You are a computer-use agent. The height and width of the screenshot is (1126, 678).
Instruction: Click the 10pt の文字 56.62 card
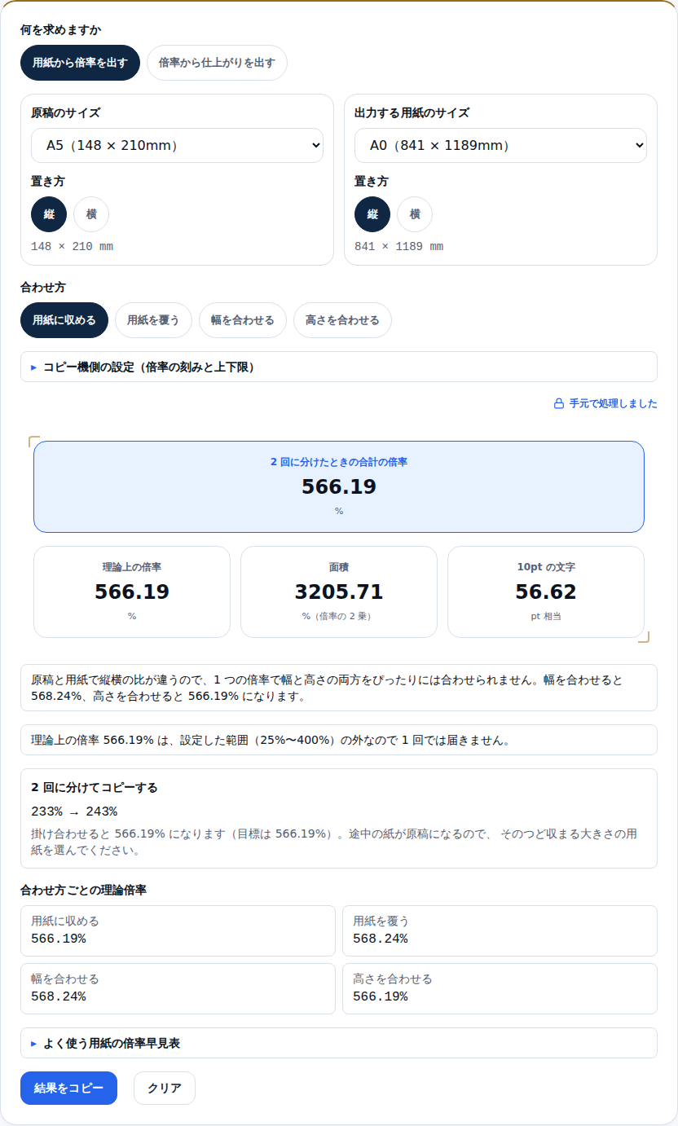(x=546, y=592)
